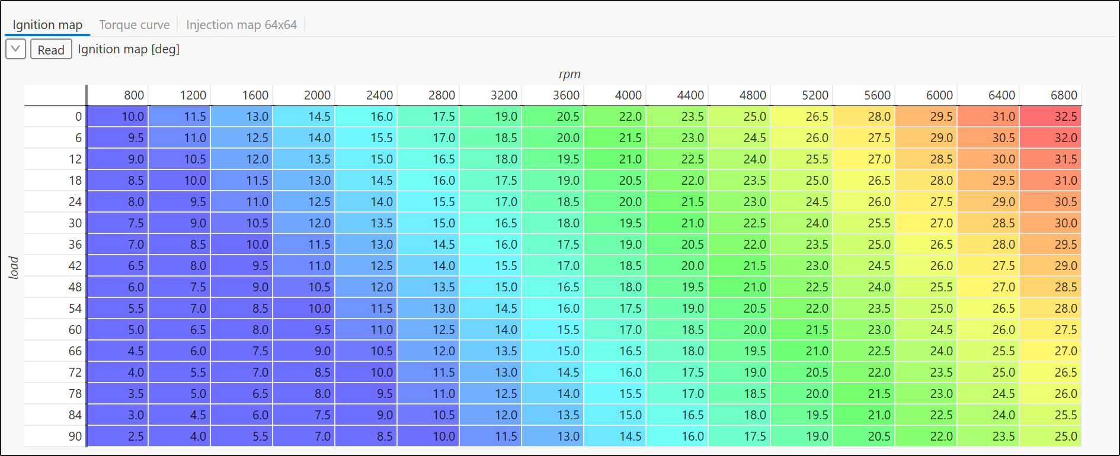Select the 4400 rpm column header
Image resolution: width=1120 pixels, height=456 pixels.
click(x=677, y=95)
